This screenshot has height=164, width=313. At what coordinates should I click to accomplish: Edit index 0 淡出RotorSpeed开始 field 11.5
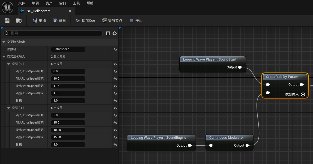tap(68, 86)
